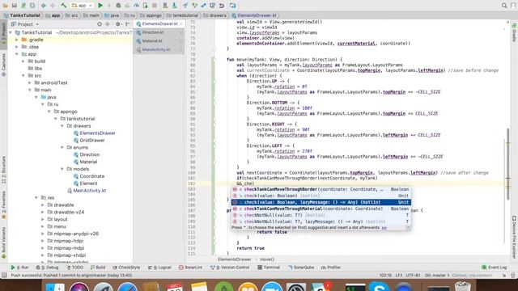This screenshot has width=518, height=291.
Task: Collapse the enums package
Action: [62, 147]
